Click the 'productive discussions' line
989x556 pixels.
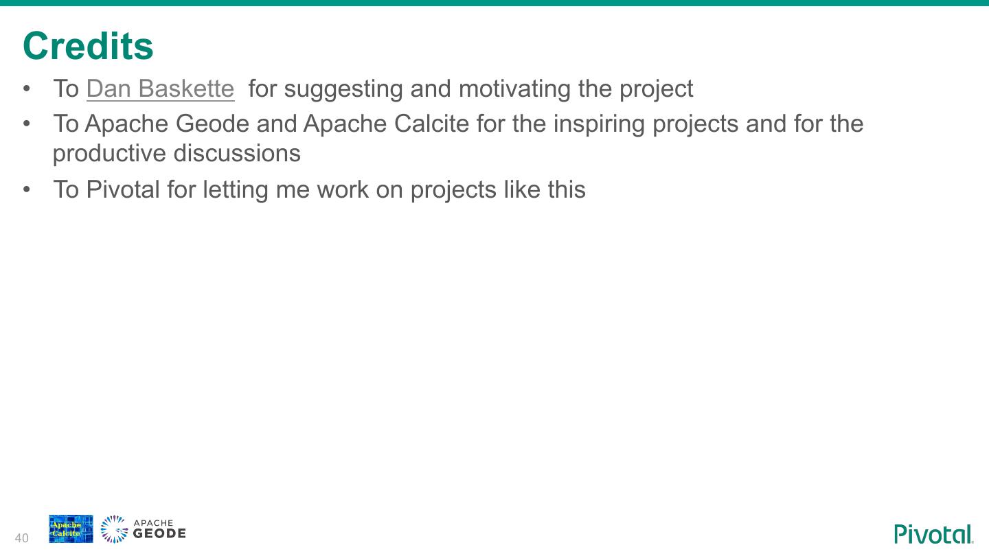[x=177, y=153]
